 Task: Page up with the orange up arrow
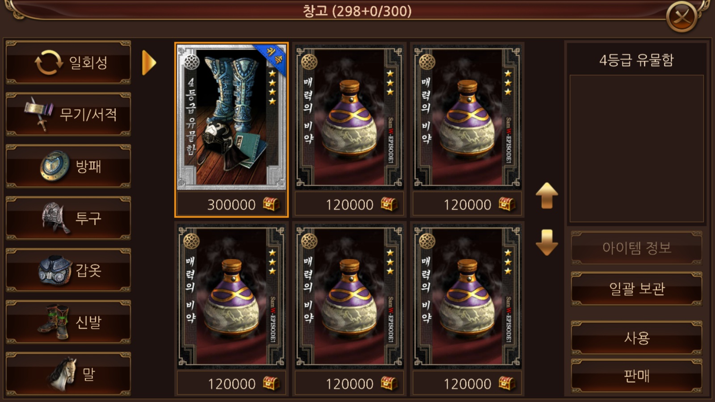pyautogui.click(x=547, y=196)
